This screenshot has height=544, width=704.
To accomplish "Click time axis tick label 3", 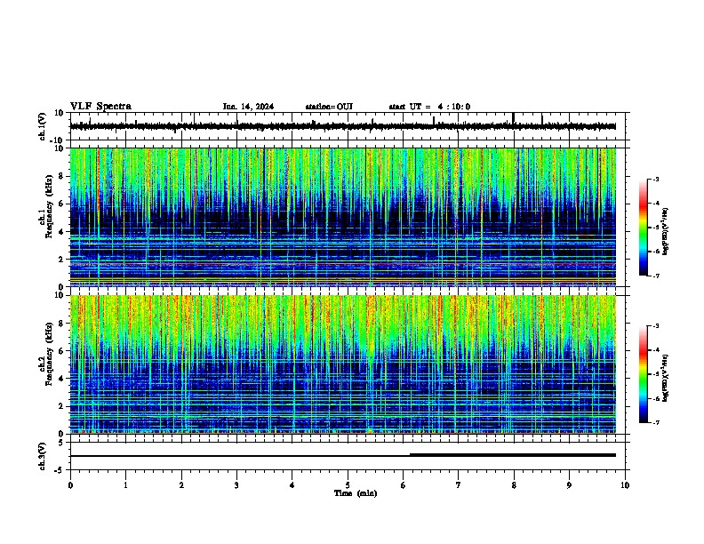I will 236,485.
